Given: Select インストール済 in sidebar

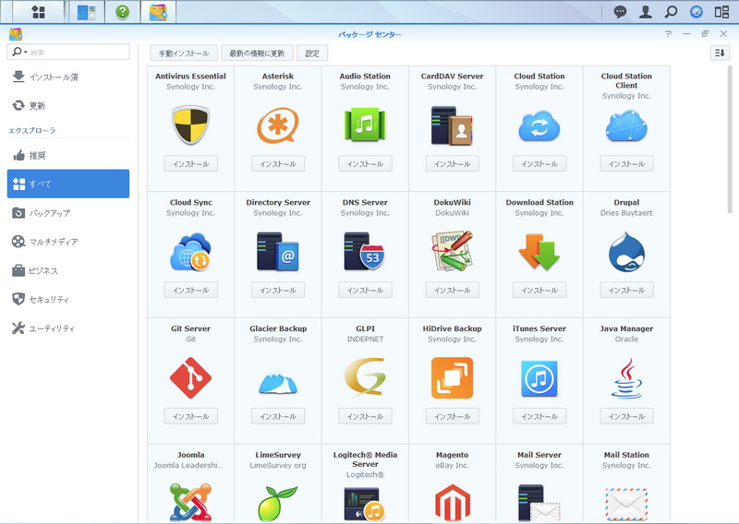Looking at the screenshot, I should pyautogui.click(x=67, y=77).
